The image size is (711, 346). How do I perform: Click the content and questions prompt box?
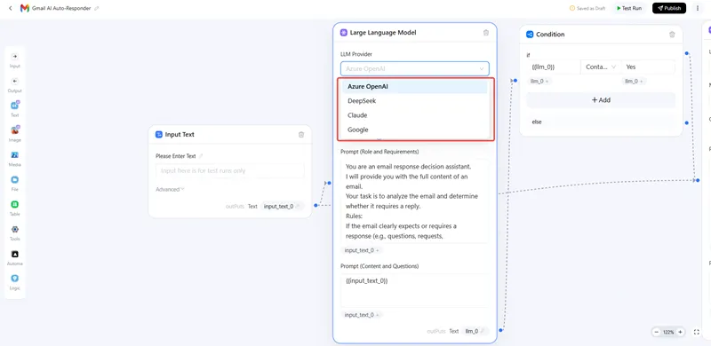(415, 290)
